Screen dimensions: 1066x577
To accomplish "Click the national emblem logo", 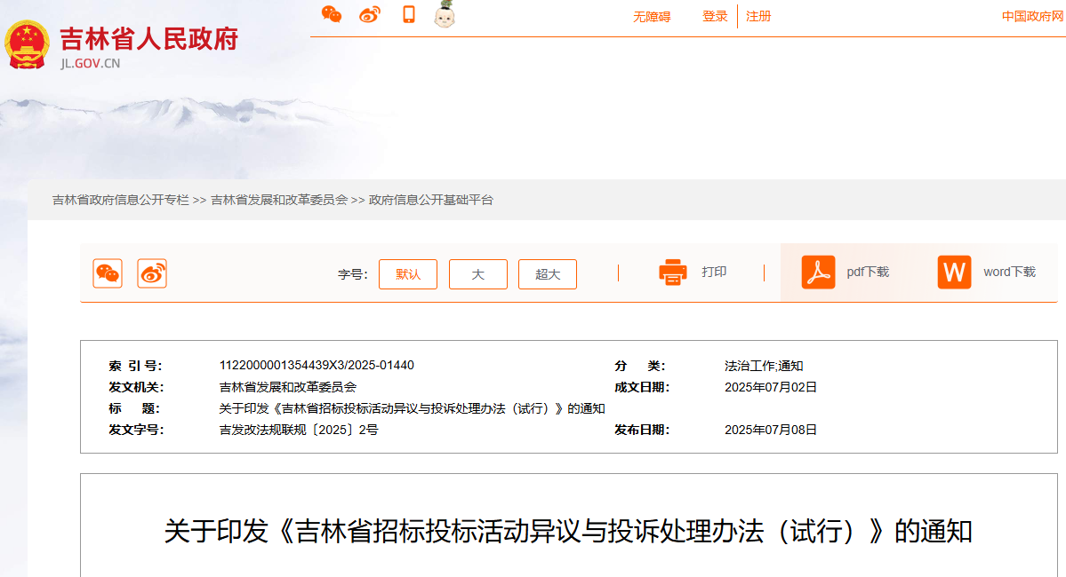I will pos(28,44).
